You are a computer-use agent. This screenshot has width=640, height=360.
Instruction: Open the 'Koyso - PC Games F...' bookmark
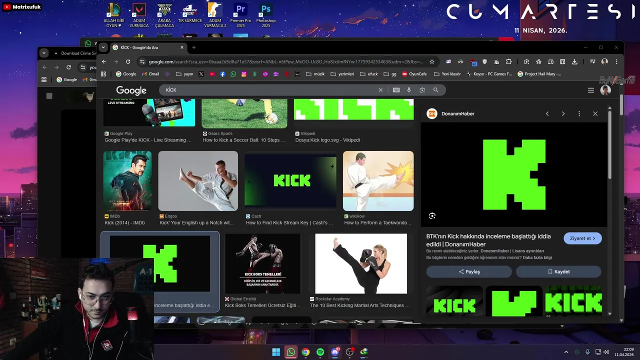point(489,74)
